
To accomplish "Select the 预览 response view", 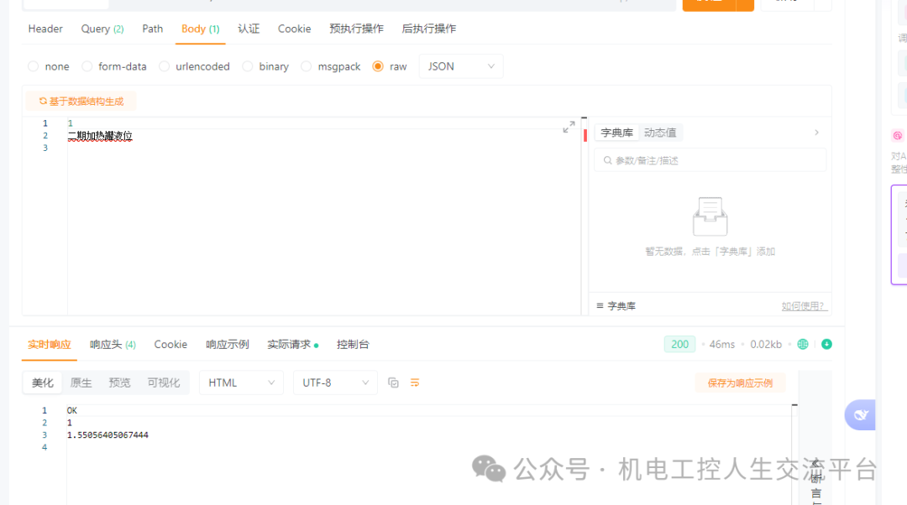I will pos(120,383).
